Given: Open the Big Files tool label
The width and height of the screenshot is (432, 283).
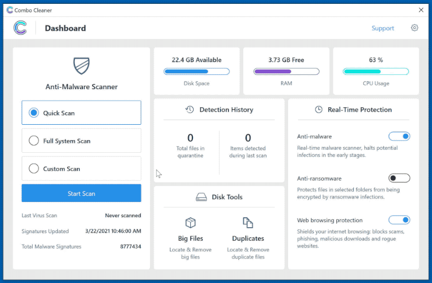Looking at the screenshot, I should [x=190, y=238].
